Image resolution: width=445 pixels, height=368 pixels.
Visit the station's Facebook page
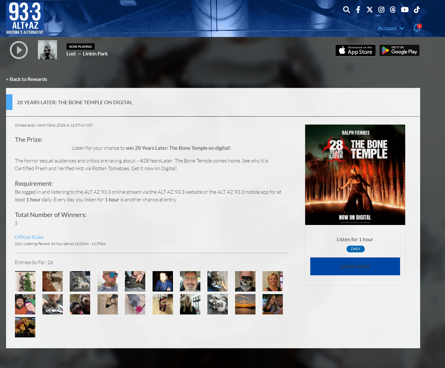point(358,10)
